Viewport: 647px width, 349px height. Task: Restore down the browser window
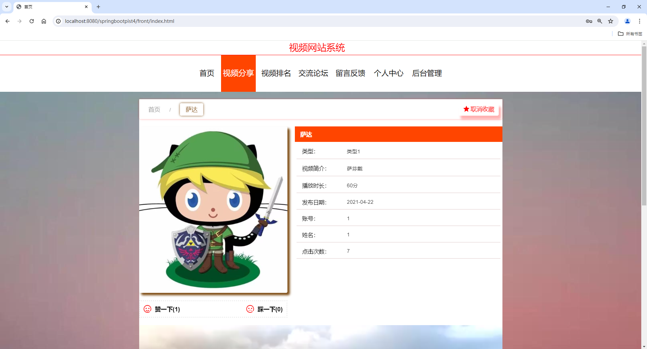point(624,7)
